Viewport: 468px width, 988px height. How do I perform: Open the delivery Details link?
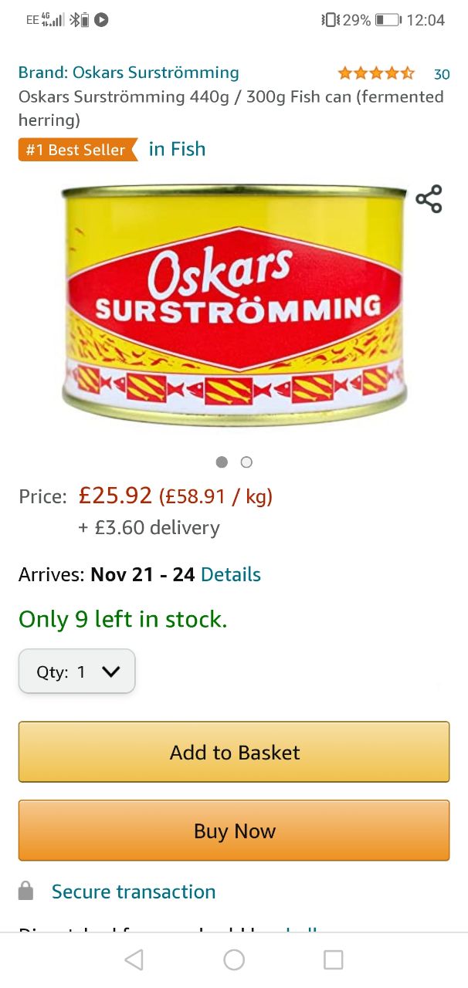[230, 574]
